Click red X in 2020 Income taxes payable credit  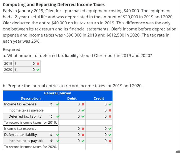pos(110,141)
